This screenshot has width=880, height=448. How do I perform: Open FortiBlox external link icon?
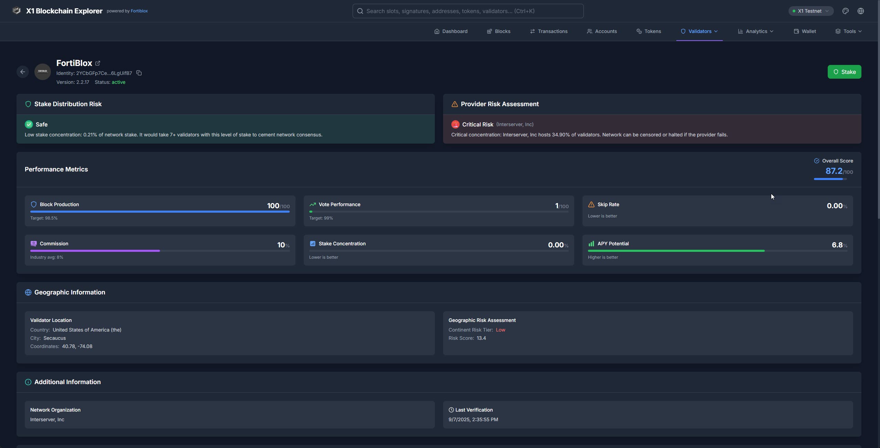pos(98,63)
